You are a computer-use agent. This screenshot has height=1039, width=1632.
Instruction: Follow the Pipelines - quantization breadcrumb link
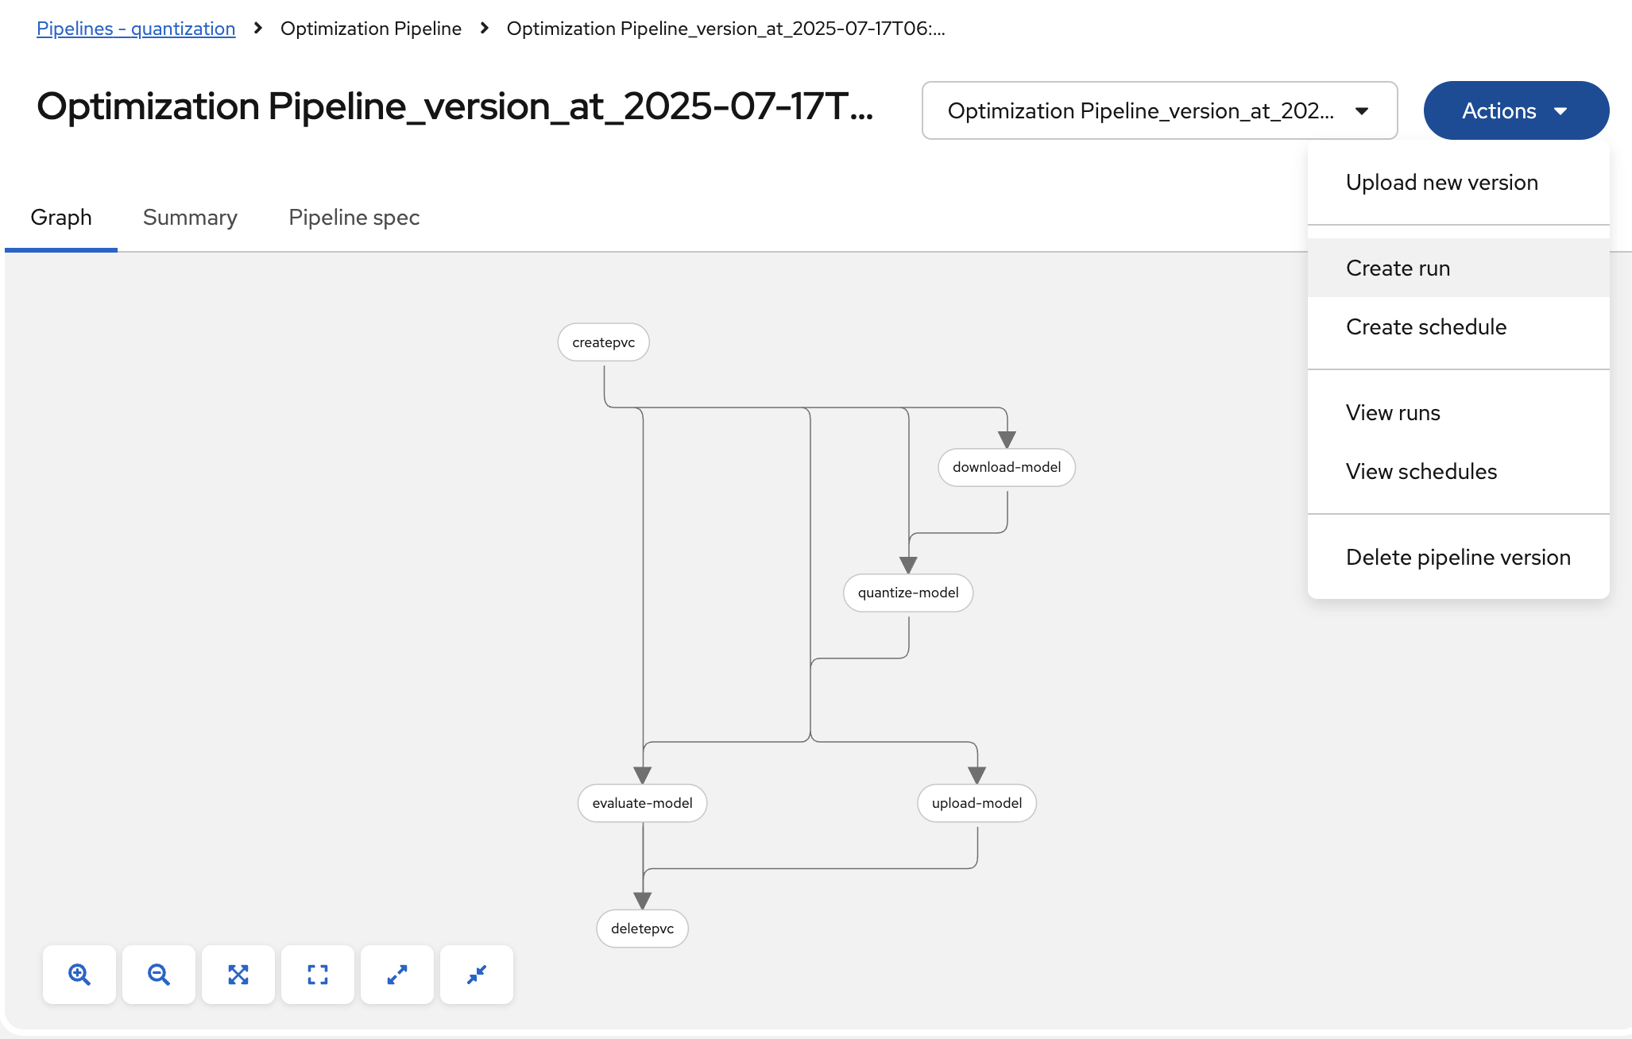136,29
